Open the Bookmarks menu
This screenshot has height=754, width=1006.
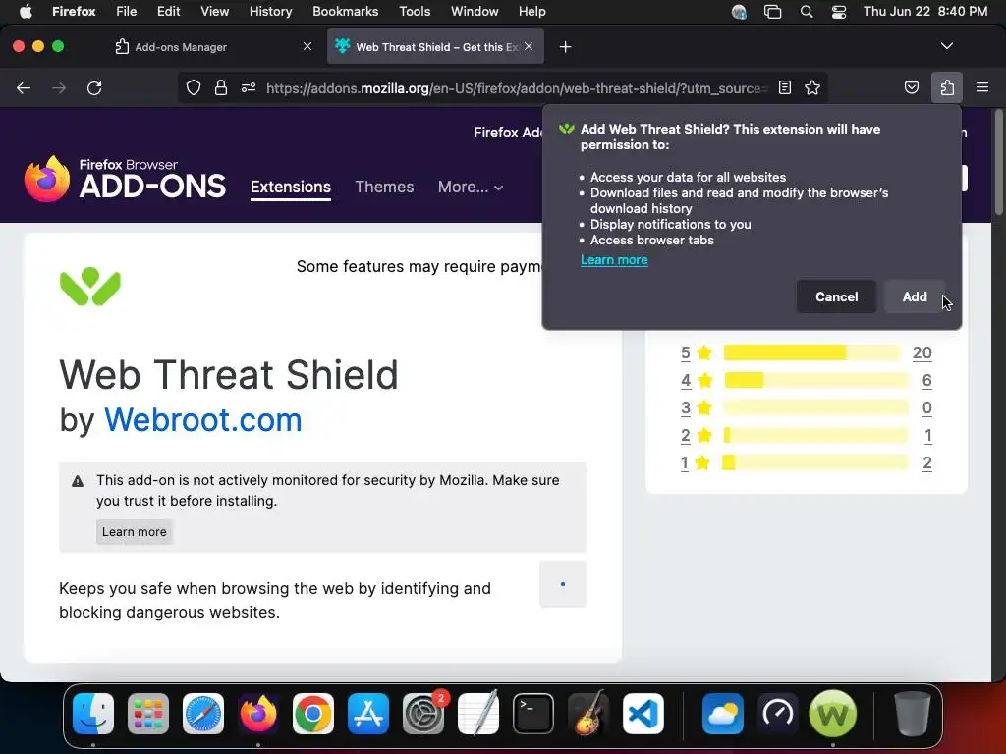click(345, 11)
